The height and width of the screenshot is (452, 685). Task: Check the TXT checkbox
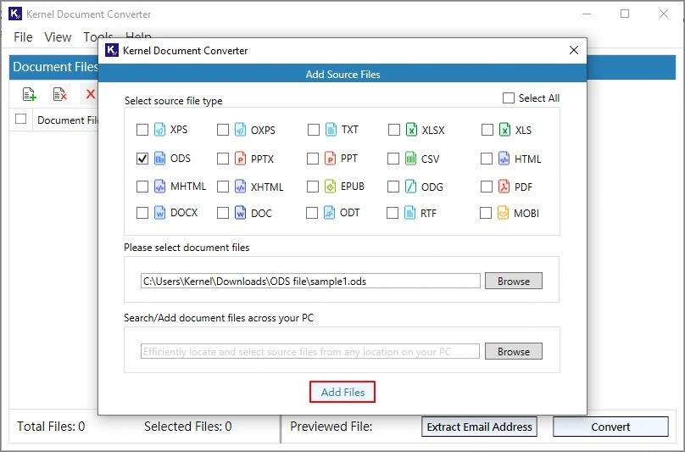[x=314, y=130]
